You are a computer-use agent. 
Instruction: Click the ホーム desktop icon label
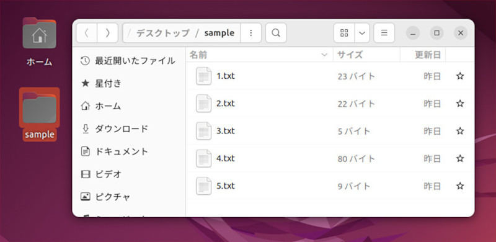(x=39, y=62)
